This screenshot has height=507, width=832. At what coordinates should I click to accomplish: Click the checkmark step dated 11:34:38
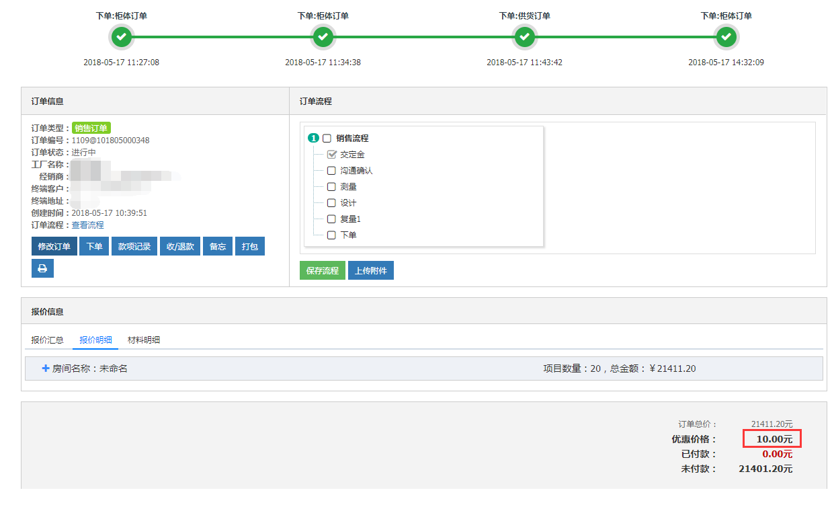pyautogui.click(x=323, y=38)
